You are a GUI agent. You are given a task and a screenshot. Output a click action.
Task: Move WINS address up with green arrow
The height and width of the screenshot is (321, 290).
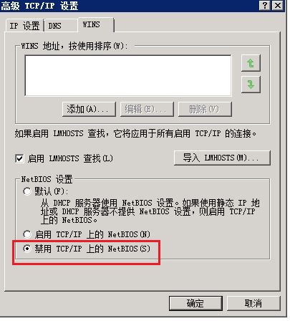click(x=251, y=63)
